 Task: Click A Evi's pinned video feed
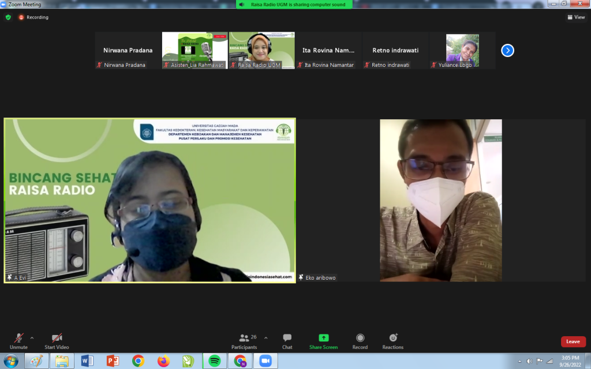(149, 200)
